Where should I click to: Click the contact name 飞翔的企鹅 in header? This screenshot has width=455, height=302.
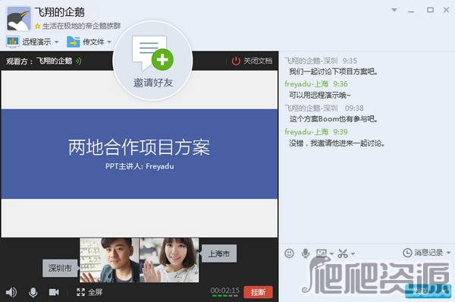(59, 12)
